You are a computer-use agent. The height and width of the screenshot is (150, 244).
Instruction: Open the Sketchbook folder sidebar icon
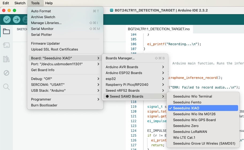(6, 31)
